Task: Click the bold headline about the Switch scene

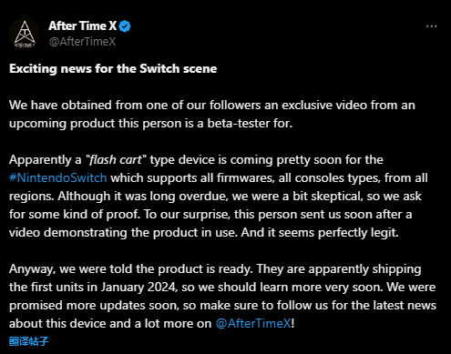Action: click(x=113, y=69)
